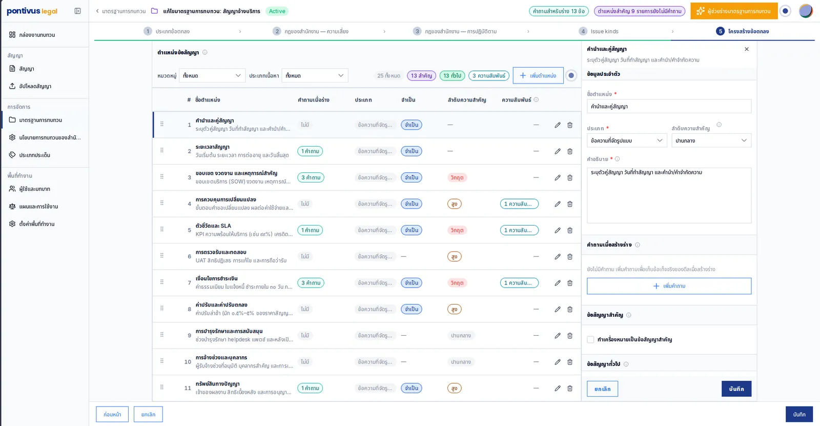Toggle round dot button beside เพิ่มตำแหน่ง

pos(571,75)
